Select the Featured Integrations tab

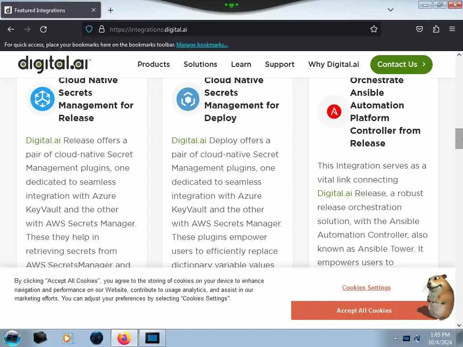click(x=51, y=10)
